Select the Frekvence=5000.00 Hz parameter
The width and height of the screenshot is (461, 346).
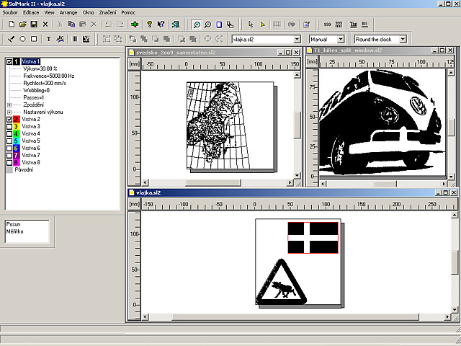48,76
